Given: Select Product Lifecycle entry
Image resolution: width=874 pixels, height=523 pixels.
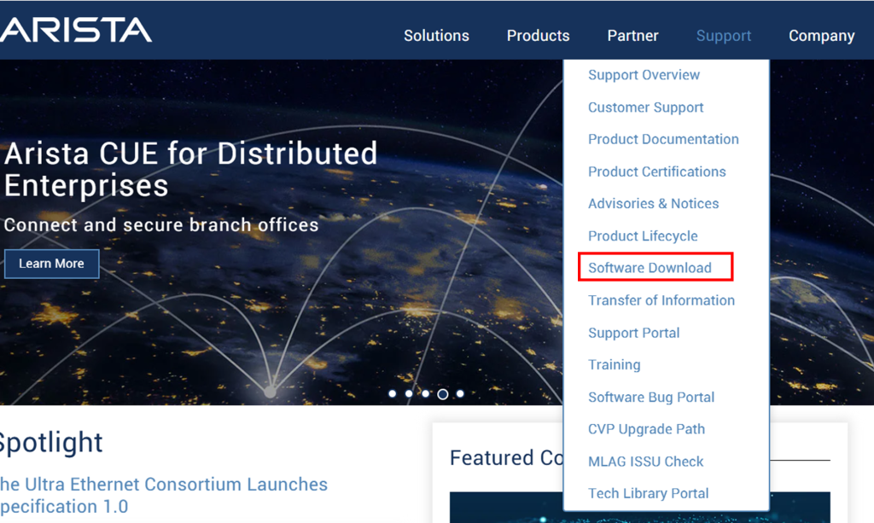Looking at the screenshot, I should [643, 235].
